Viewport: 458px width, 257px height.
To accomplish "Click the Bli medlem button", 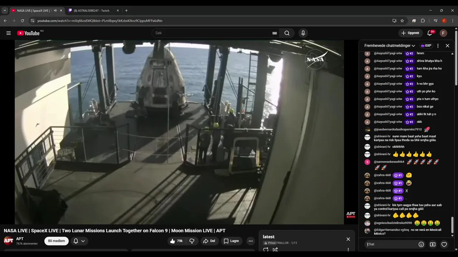I will 57,241.
